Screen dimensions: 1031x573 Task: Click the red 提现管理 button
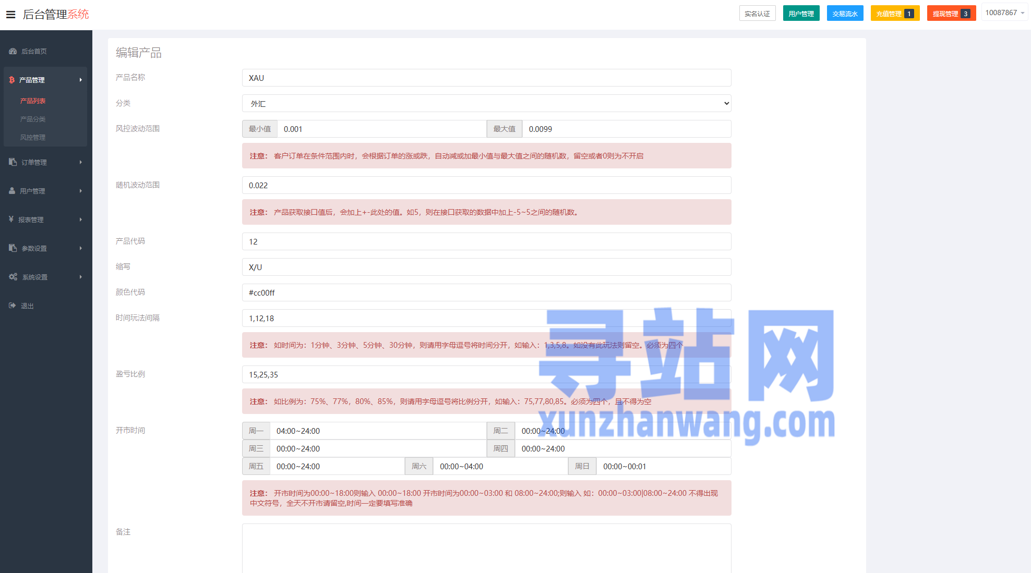(x=951, y=14)
